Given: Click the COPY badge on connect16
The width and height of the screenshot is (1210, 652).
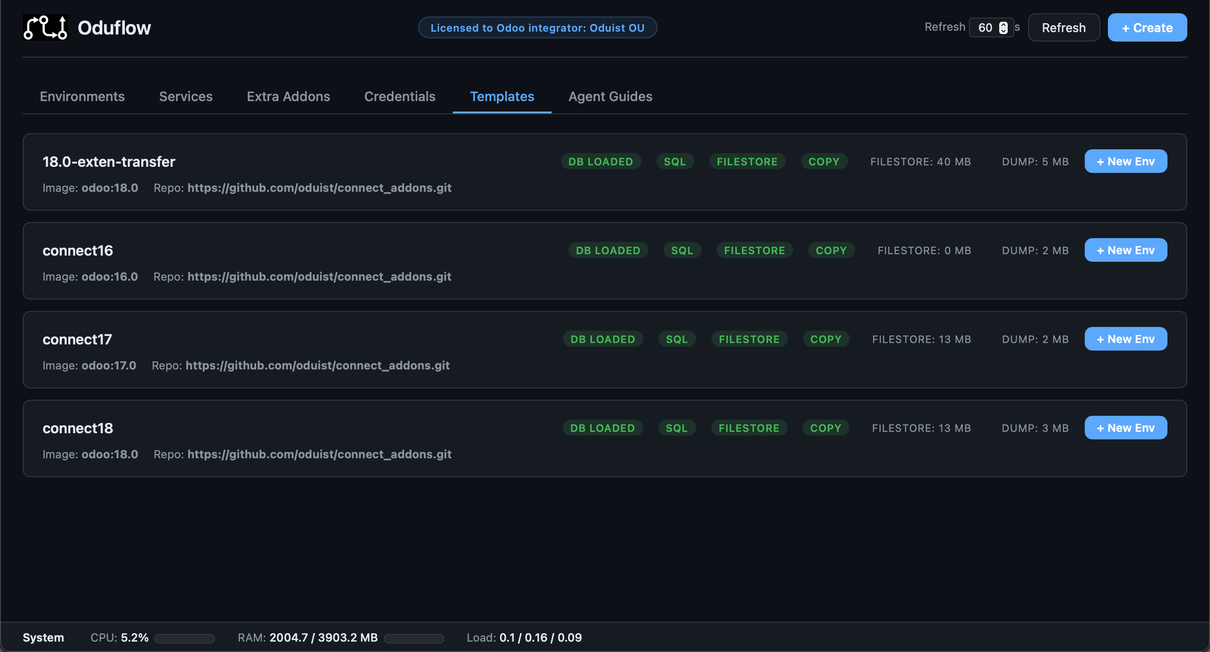Looking at the screenshot, I should 831,250.
